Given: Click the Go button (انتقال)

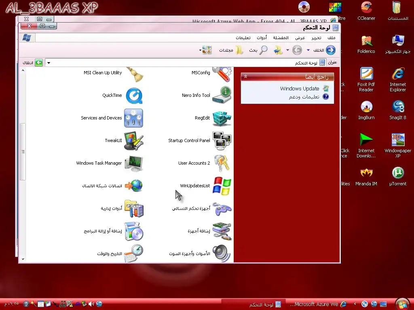Looking at the screenshot, I should [x=33, y=63].
